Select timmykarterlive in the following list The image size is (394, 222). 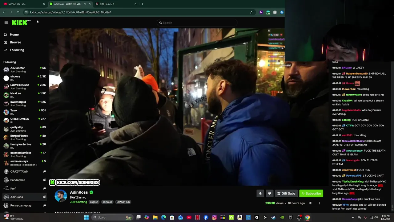tap(24, 146)
